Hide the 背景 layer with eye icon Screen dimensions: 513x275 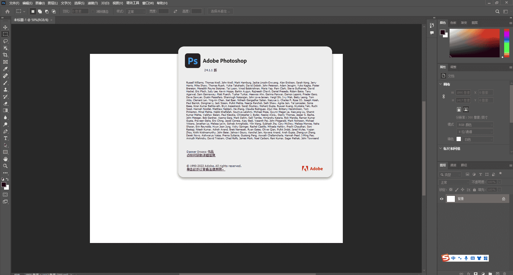(x=442, y=199)
